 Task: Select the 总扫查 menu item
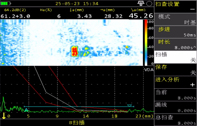click(x=176, y=120)
